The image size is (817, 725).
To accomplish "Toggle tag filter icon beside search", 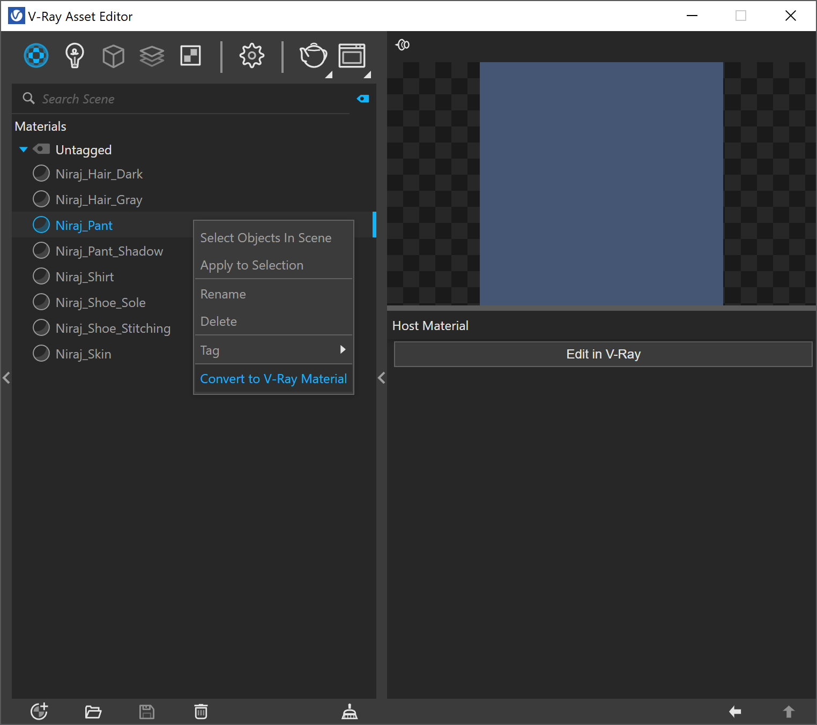I will (363, 99).
